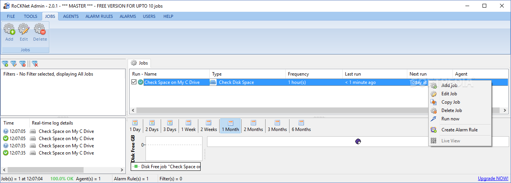The width and height of the screenshot is (511, 183).
Task: Click the log panel horizontal scrollbar right arrow
Action: click(x=122, y=170)
